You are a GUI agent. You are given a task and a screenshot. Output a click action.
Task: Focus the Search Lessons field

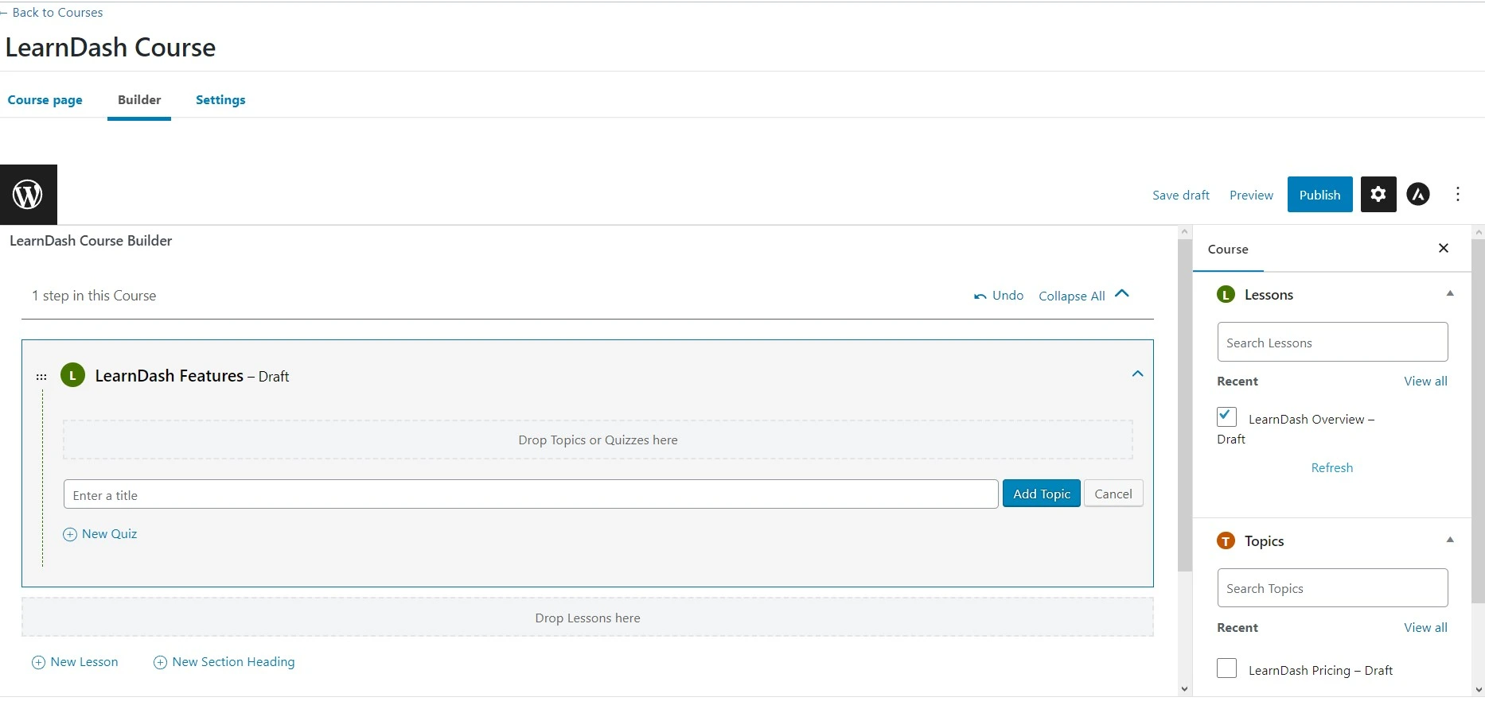pos(1332,343)
